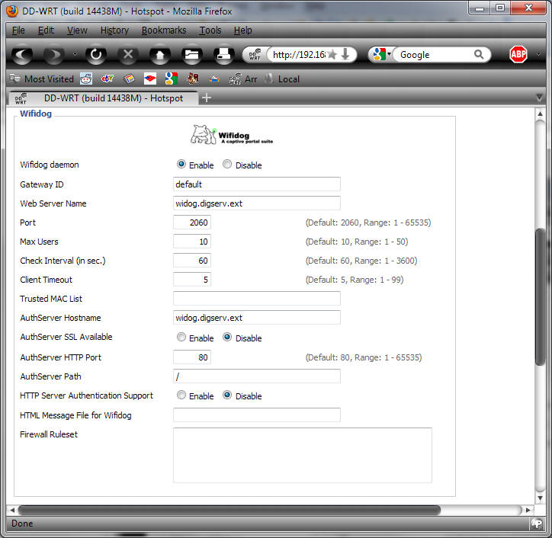Open the Google search engine selector dropdown
Viewport: 552px width, 538px height.
[382, 54]
